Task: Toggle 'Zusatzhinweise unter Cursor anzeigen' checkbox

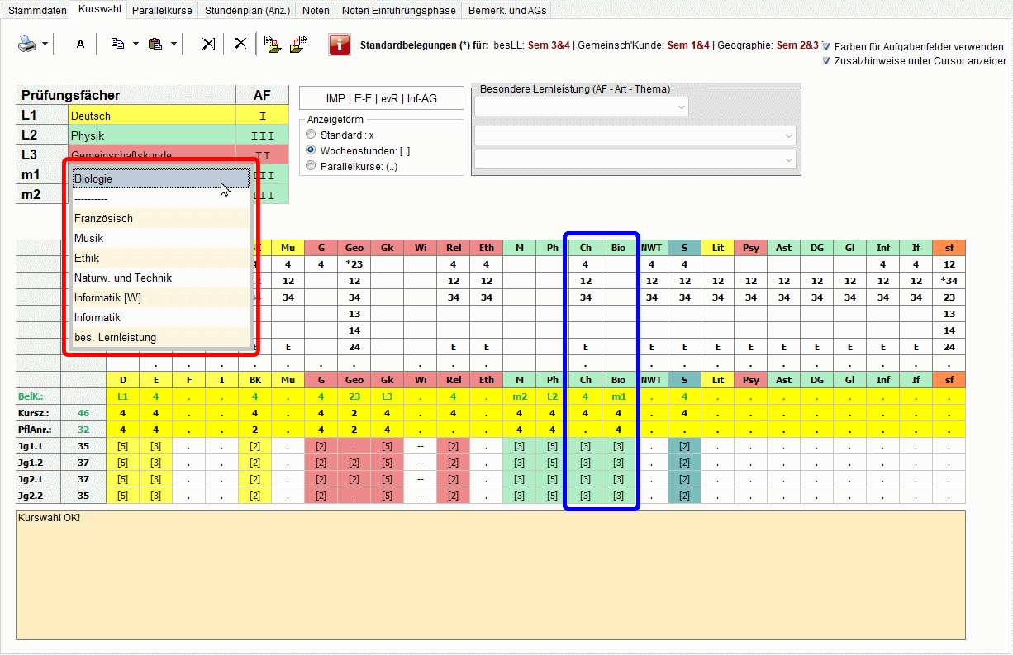Action: pyautogui.click(x=826, y=61)
